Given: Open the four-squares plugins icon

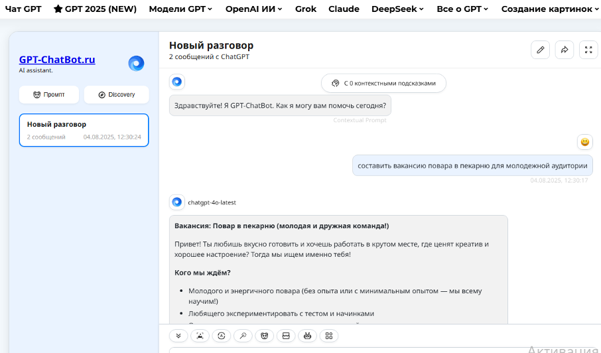Looking at the screenshot, I should click(329, 336).
